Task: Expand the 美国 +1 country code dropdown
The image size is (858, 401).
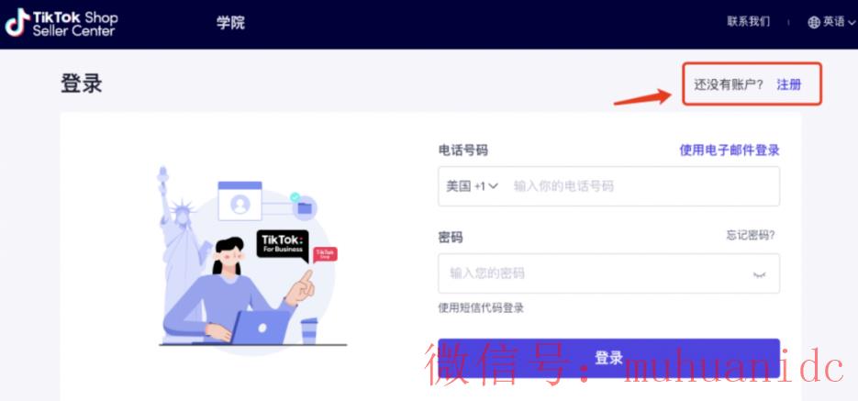Action: tap(472, 186)
